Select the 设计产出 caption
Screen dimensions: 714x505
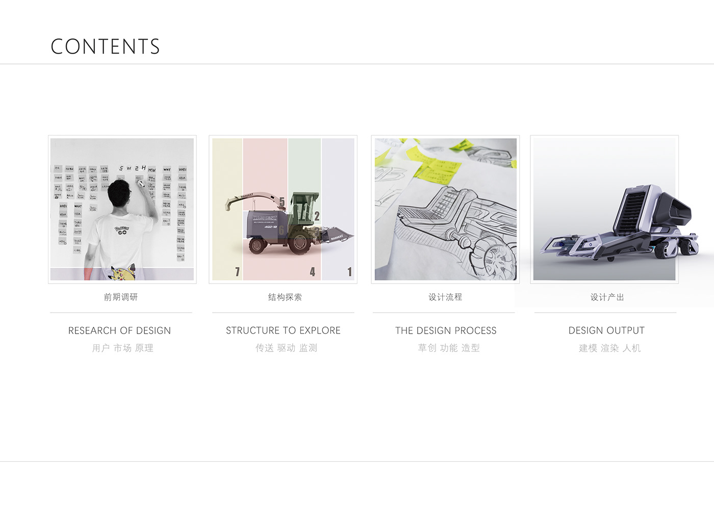(x=607, y=297)
